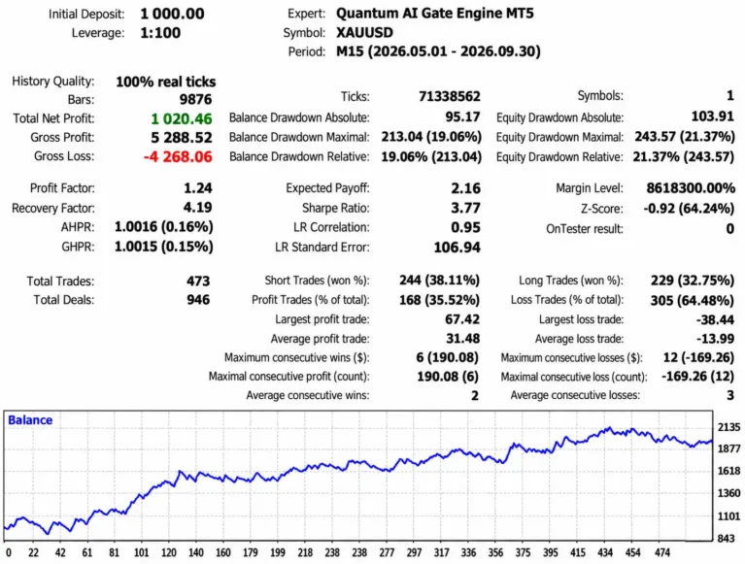Click the 843 balance axis label
Screen dimensions: 745x564
click(x=726, y=539)
